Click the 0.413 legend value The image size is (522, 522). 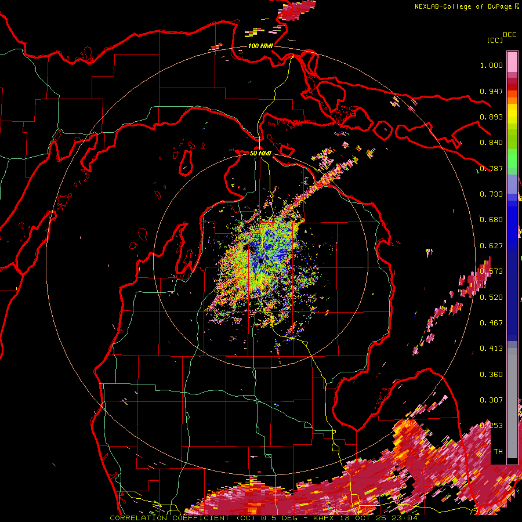[491, 349]
